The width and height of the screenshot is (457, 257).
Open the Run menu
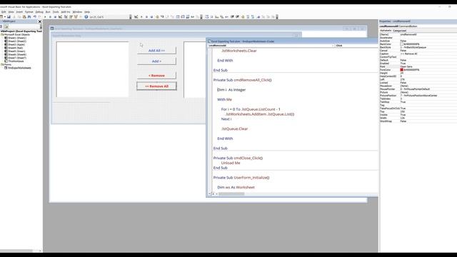[x=48, y=12]
